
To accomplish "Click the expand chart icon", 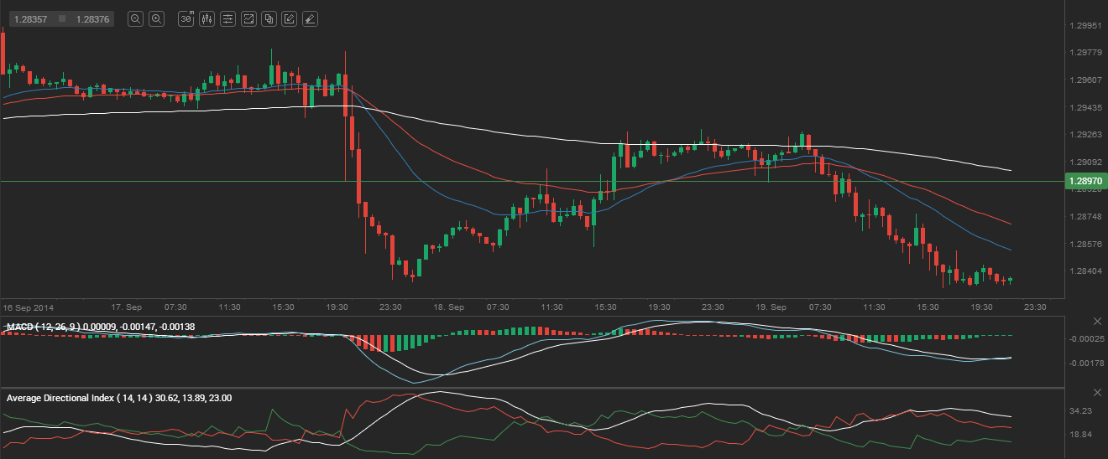I will (x=248, y=18).
